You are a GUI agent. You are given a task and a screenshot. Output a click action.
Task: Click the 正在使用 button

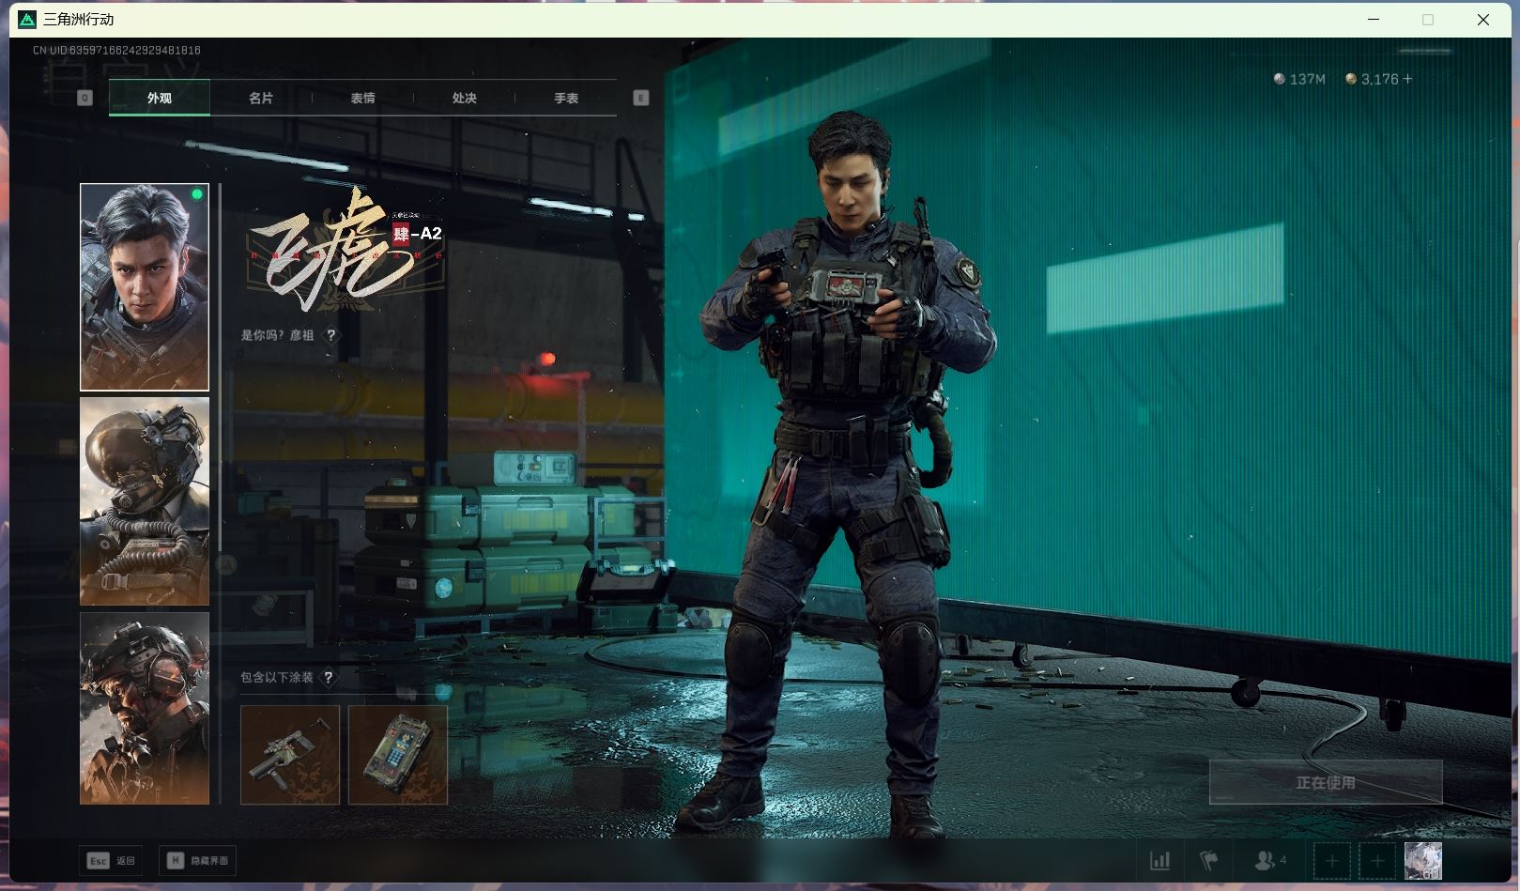pyautogui.click(x=1325, y=782)
